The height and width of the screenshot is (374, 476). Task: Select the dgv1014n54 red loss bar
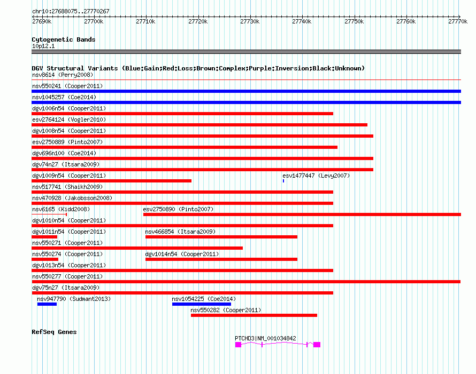coord(221,259)
